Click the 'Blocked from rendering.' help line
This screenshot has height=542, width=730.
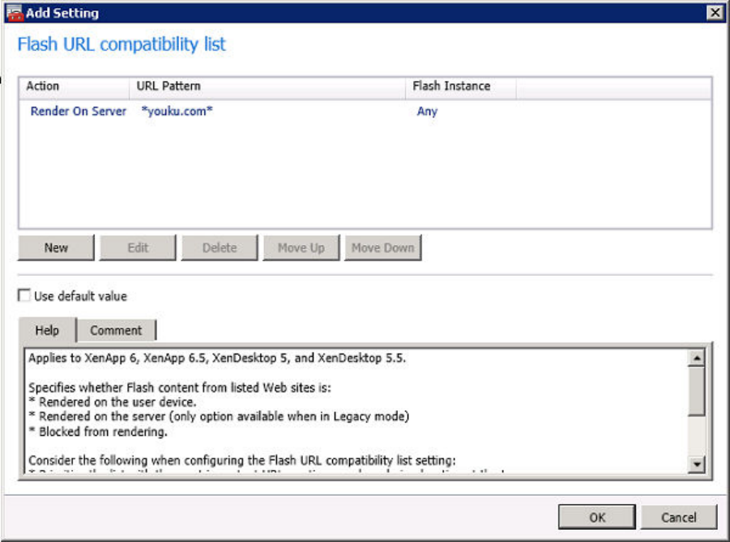(98, 432)
